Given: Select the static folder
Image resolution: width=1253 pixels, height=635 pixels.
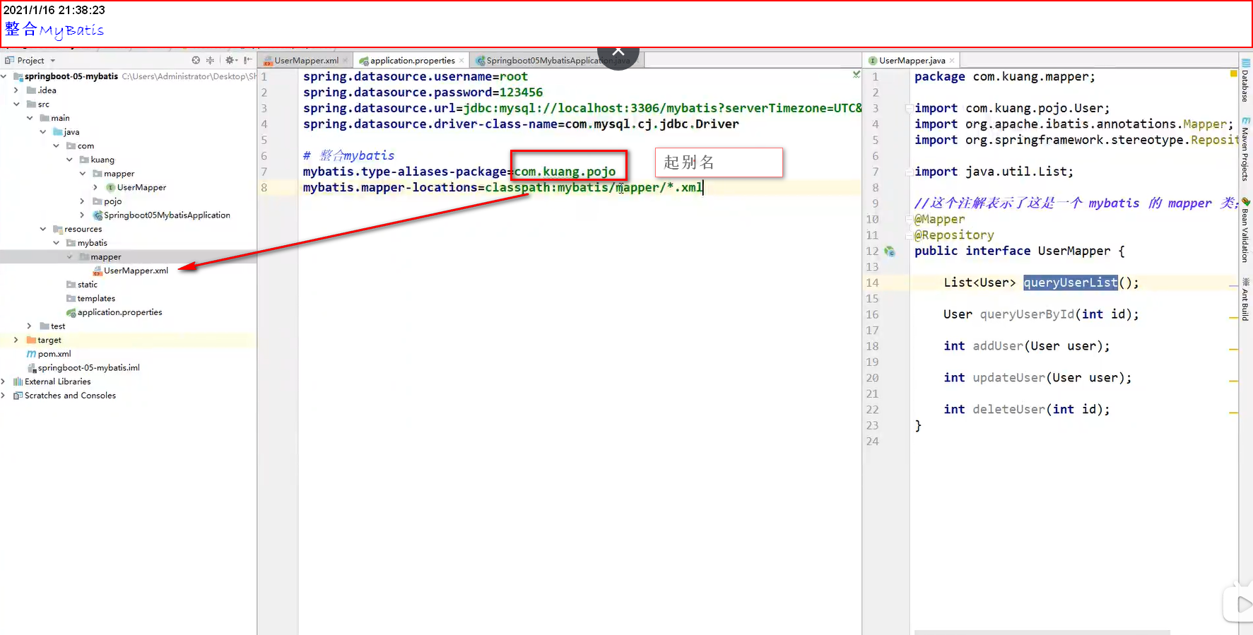Looking at the screenshot, I should (x=88, y=285).
